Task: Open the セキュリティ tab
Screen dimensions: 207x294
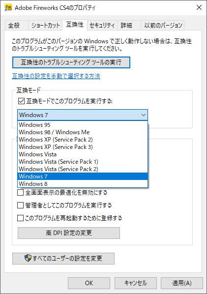Action: coord(102,25)
